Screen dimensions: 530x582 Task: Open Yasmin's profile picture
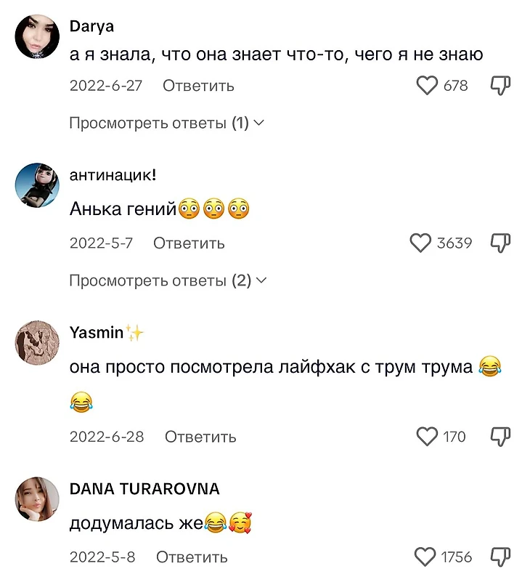tap(37, 343)
